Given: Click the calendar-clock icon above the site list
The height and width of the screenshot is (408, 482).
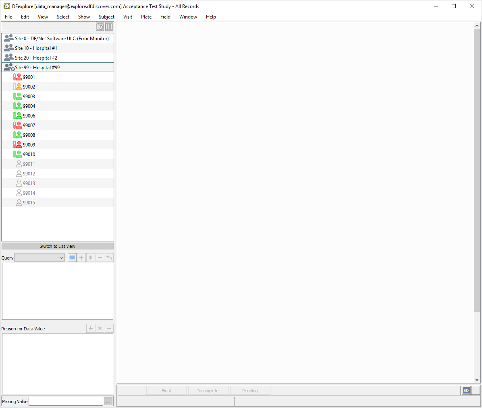Looking at the screenshot, I should [100, 27].
